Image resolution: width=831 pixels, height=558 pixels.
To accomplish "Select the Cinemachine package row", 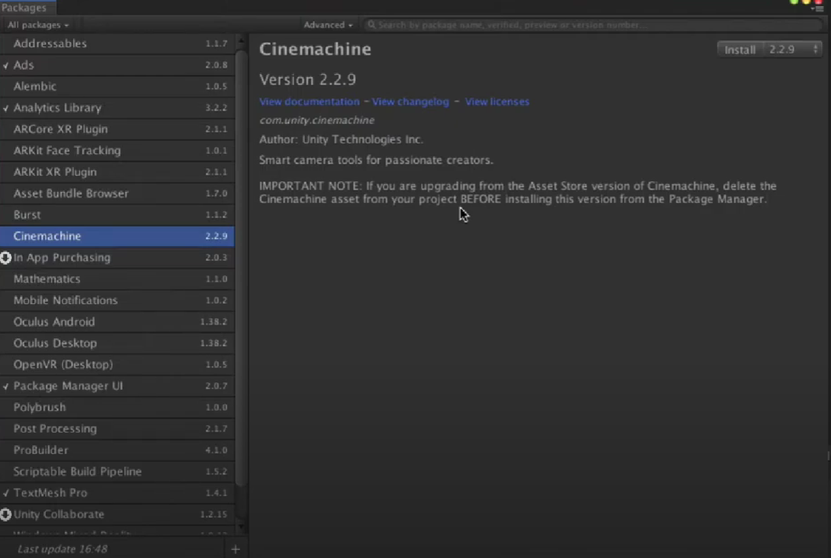I will [117, 236].
